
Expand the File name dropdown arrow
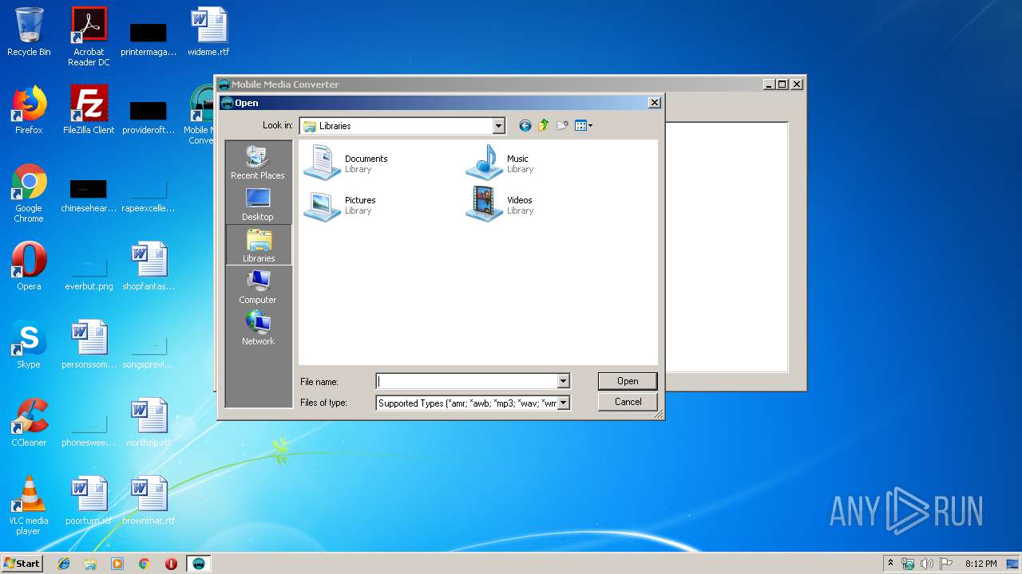[x=563, y=381]
